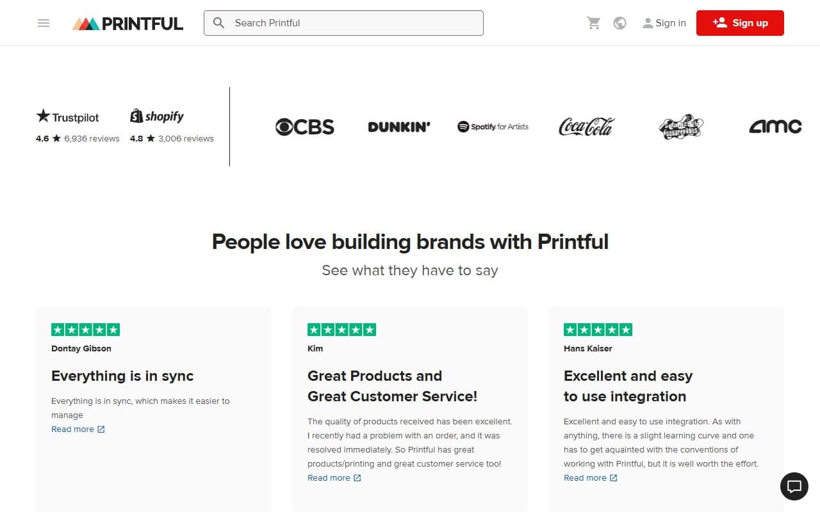Click the Printful logo

127,23
